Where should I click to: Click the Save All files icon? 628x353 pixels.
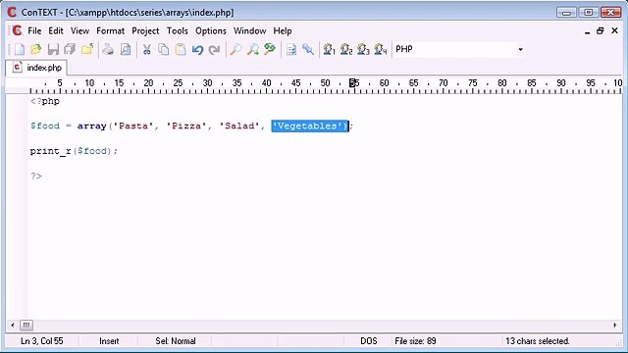70,50
